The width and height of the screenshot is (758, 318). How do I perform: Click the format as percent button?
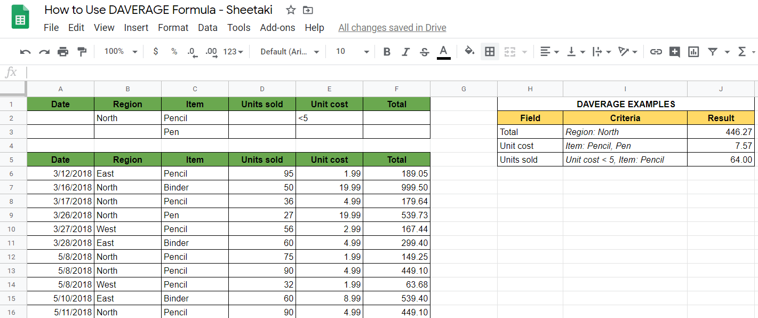174,52
